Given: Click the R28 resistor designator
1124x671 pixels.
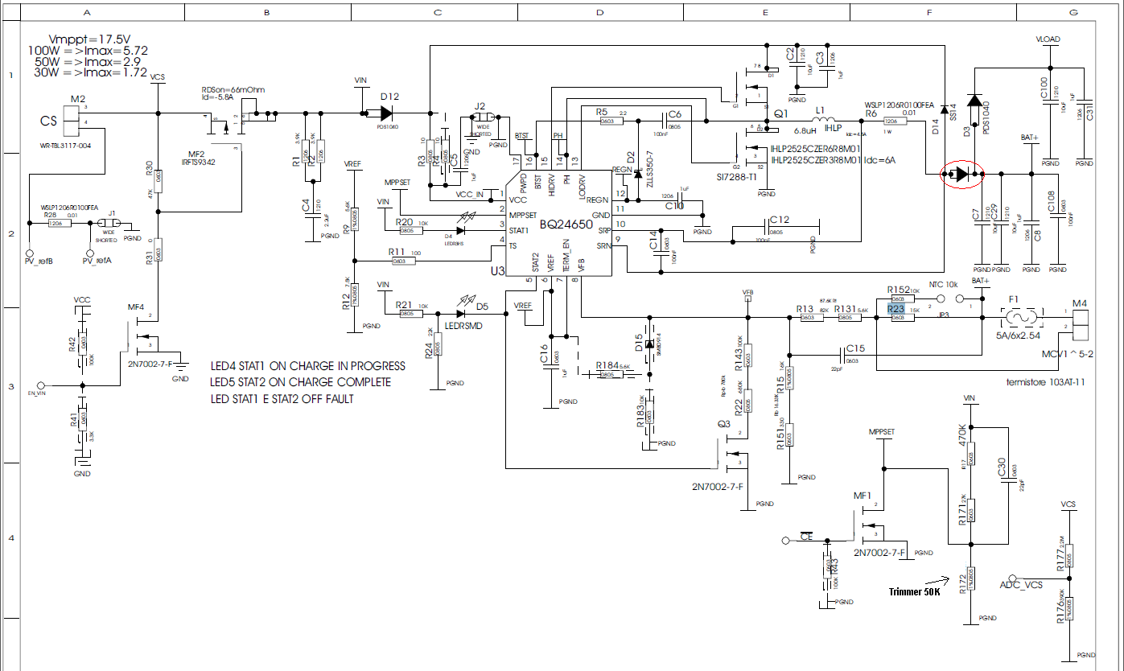Looking at the screenshot, I should (x=50, y=215).
